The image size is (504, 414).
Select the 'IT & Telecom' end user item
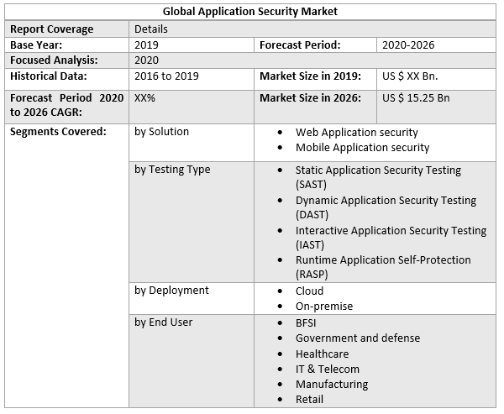point(327,369)
